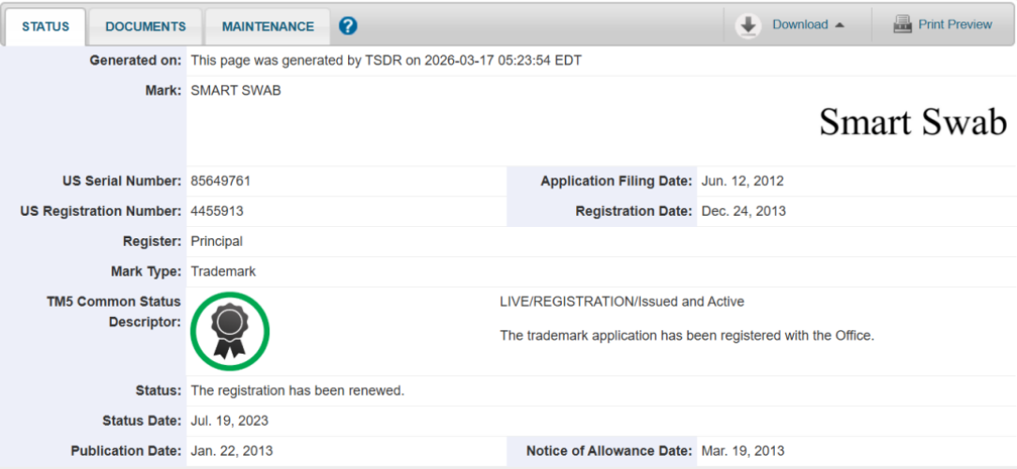Click the Smart Swab mark image
This screenshot has height=469, width=1017.
(912, 122)
